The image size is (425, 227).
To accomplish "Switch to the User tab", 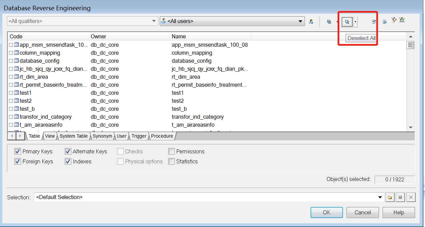I will coord(121,136).
